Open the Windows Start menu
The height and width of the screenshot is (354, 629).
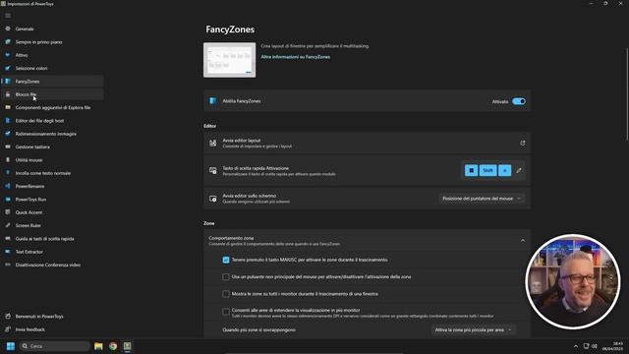point(11,346)
